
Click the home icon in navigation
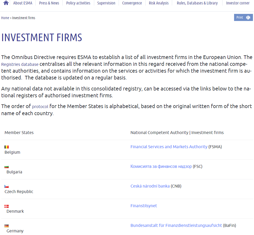(6, 3)
